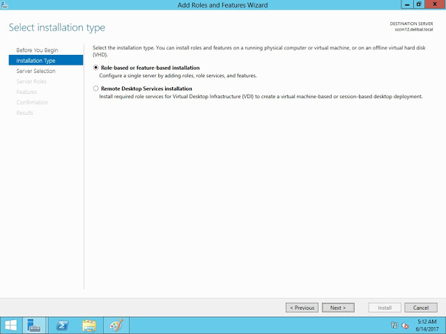Image resolution: width=446 pixels, height=334 pixels.
Task: Click the Next button
Action: pos(338,308)
